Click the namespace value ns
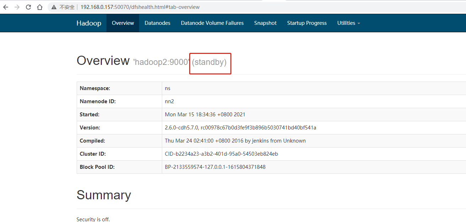 click(168, 88)
